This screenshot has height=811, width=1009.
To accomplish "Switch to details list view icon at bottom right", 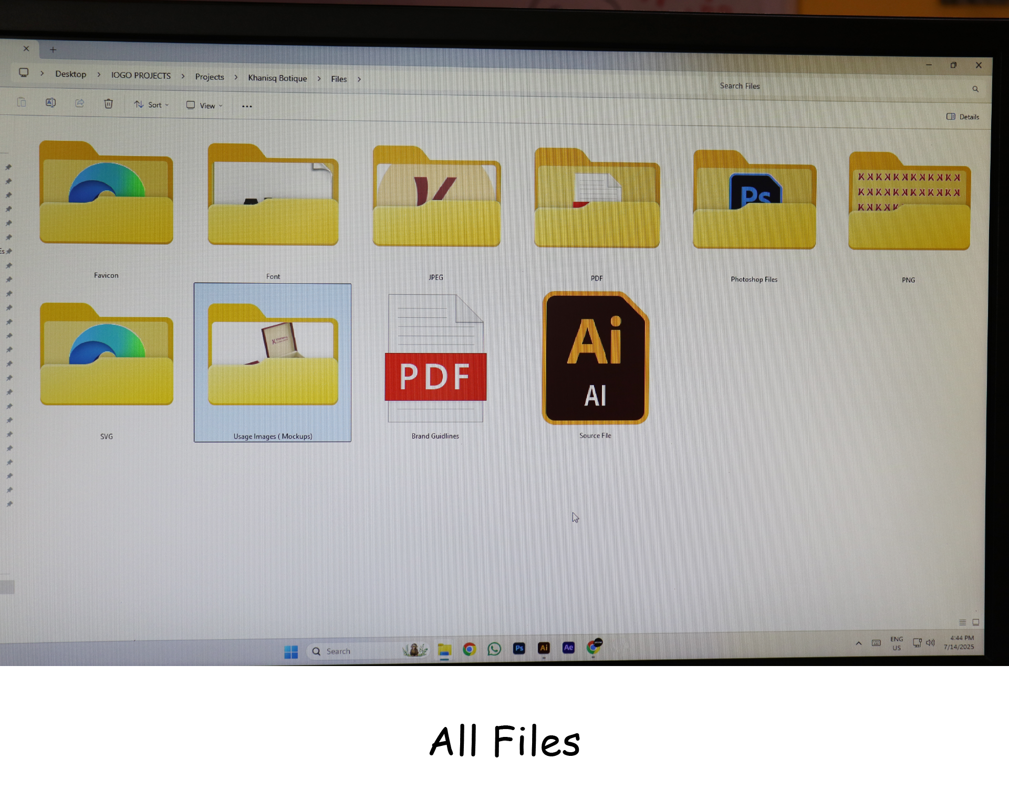I will [962, 622].
